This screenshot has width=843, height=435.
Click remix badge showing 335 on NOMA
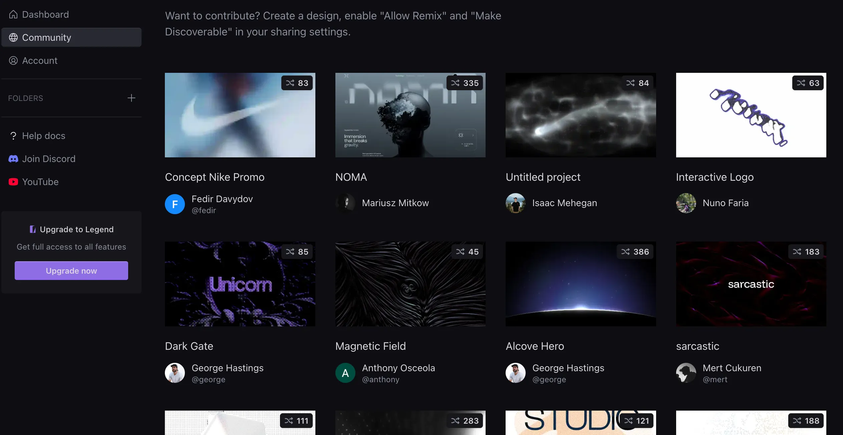[x=465, y=83]
